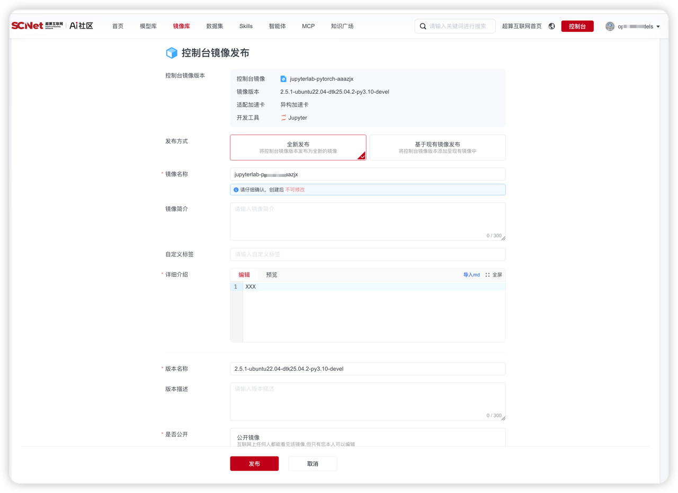Open the 超算互联网首页 link
This screenshot has height=493, width=678.
tap(522, 26)
